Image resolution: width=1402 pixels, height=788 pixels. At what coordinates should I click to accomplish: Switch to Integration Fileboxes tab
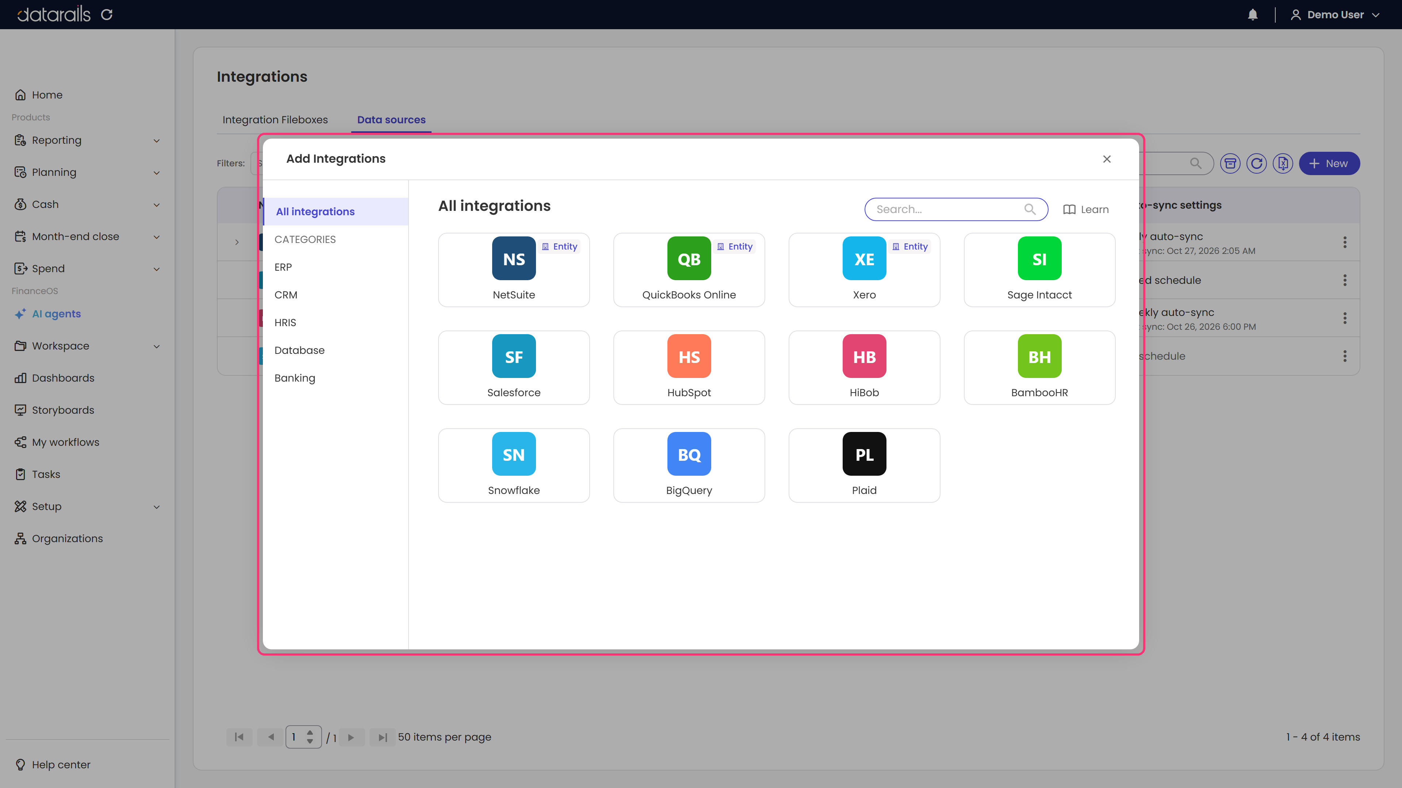click(x=275, y=120)
